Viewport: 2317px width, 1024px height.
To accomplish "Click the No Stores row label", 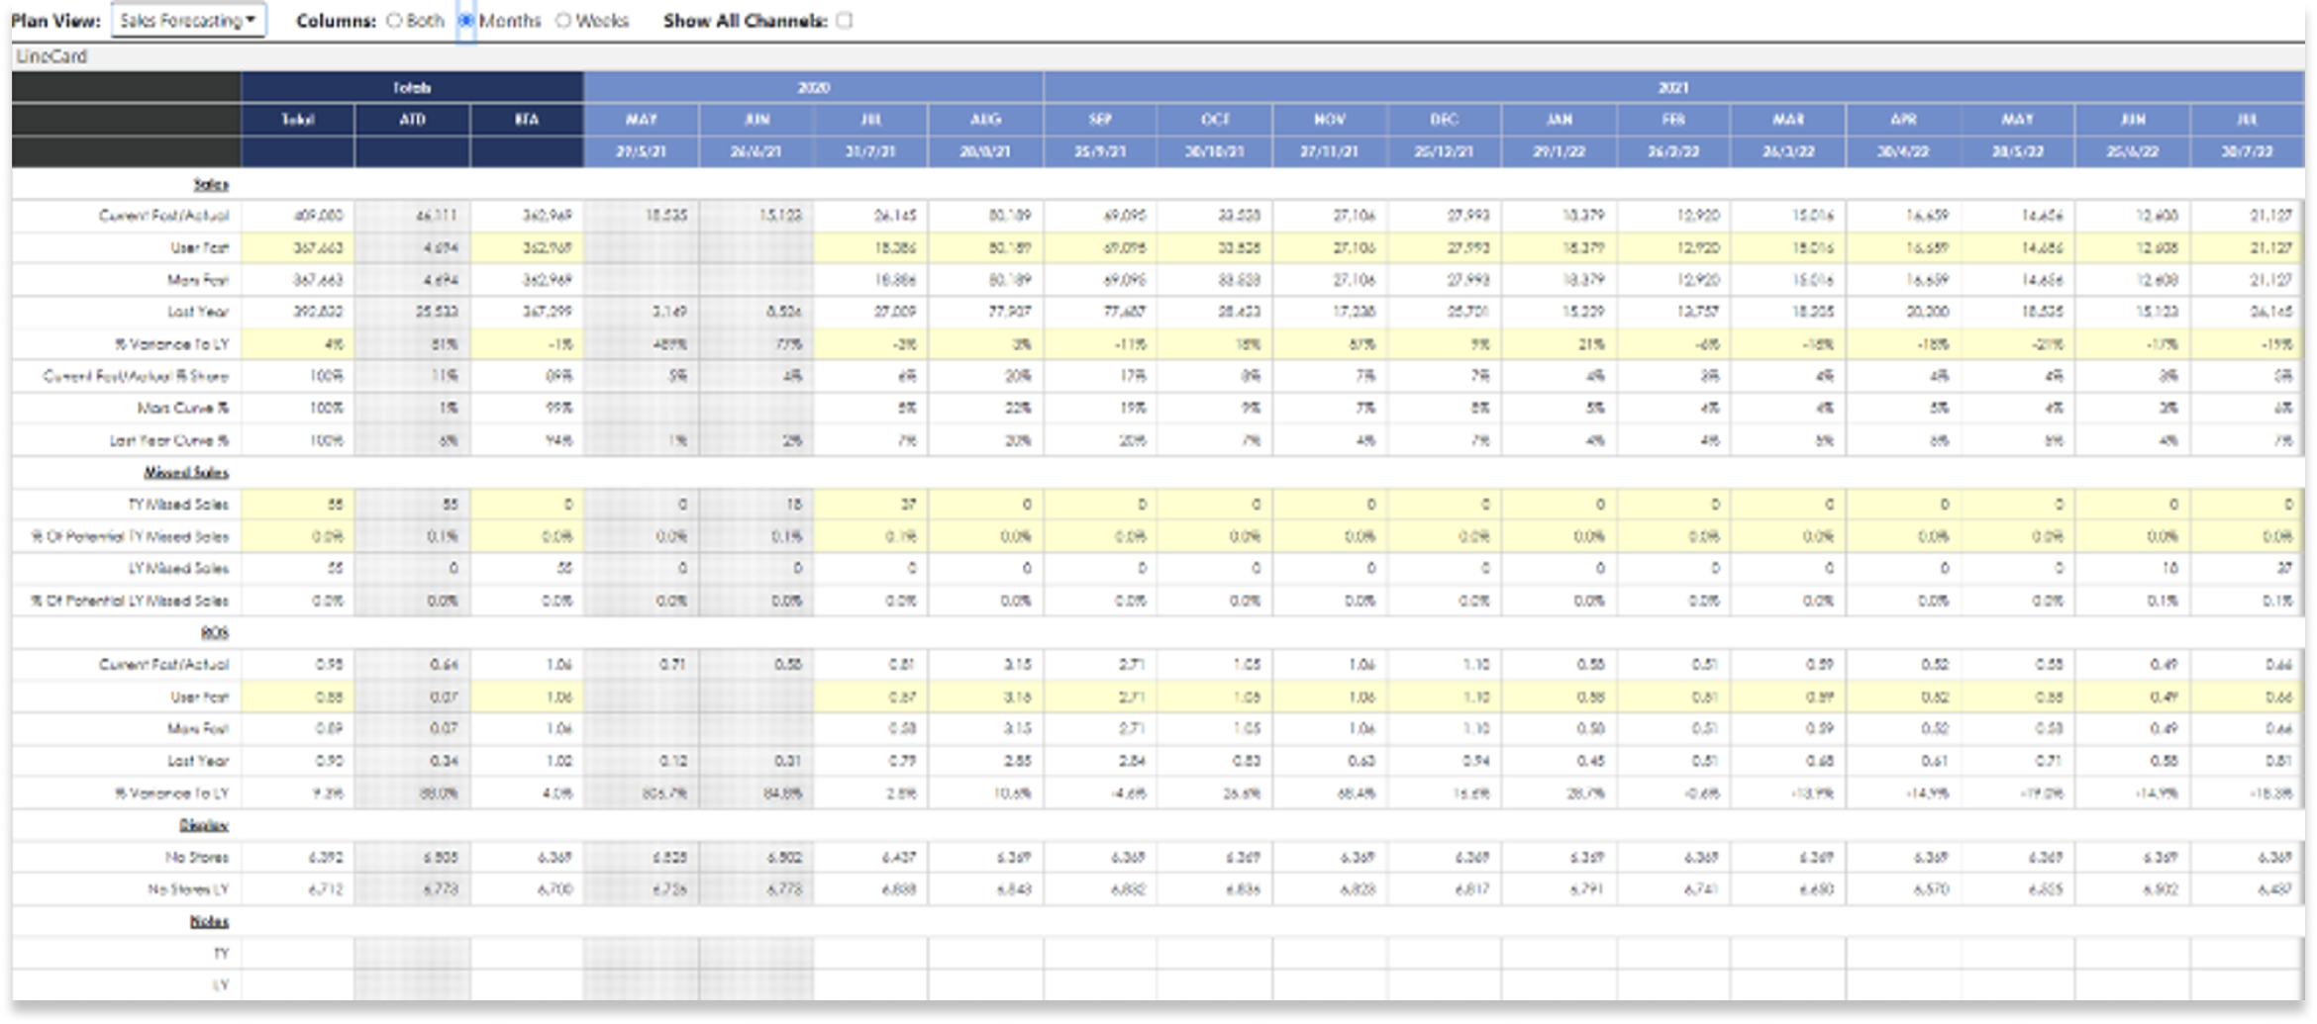I will click(x=197, y=857).
